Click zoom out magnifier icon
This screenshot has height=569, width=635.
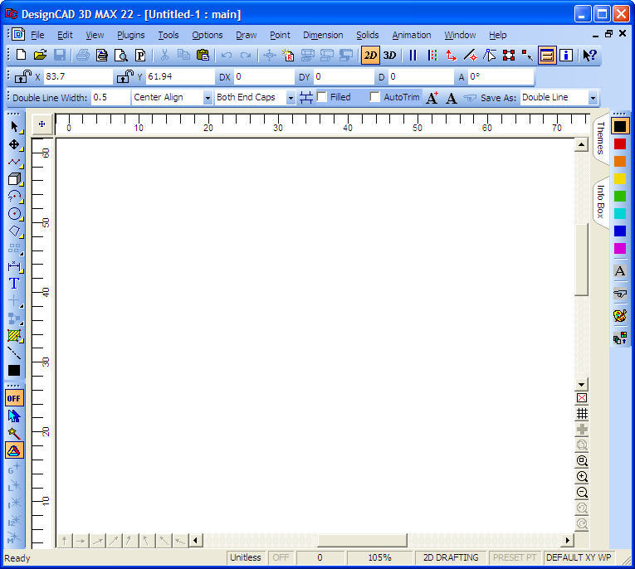pos(582,492)
